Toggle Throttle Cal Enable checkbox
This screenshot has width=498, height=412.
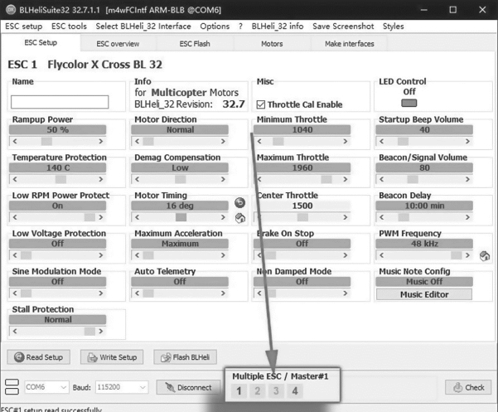point(261,104)
